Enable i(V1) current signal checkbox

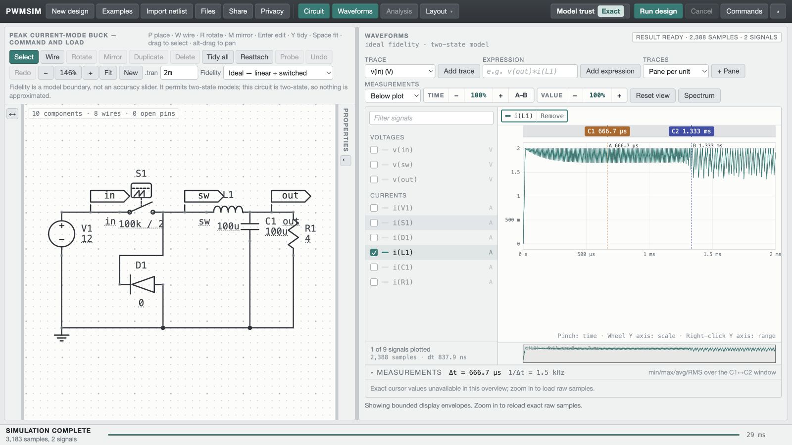tap(374, 208)
